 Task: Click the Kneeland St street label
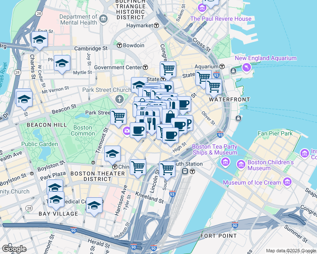coord(150,197)
